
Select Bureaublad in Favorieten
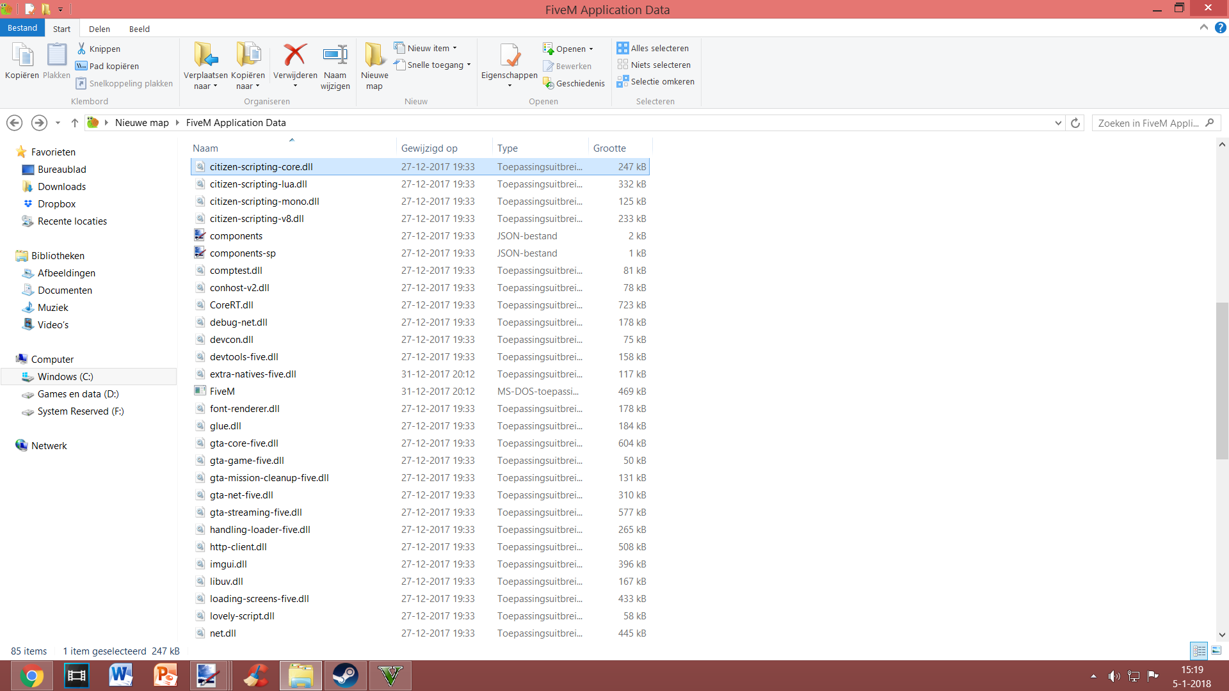[61, 170]
